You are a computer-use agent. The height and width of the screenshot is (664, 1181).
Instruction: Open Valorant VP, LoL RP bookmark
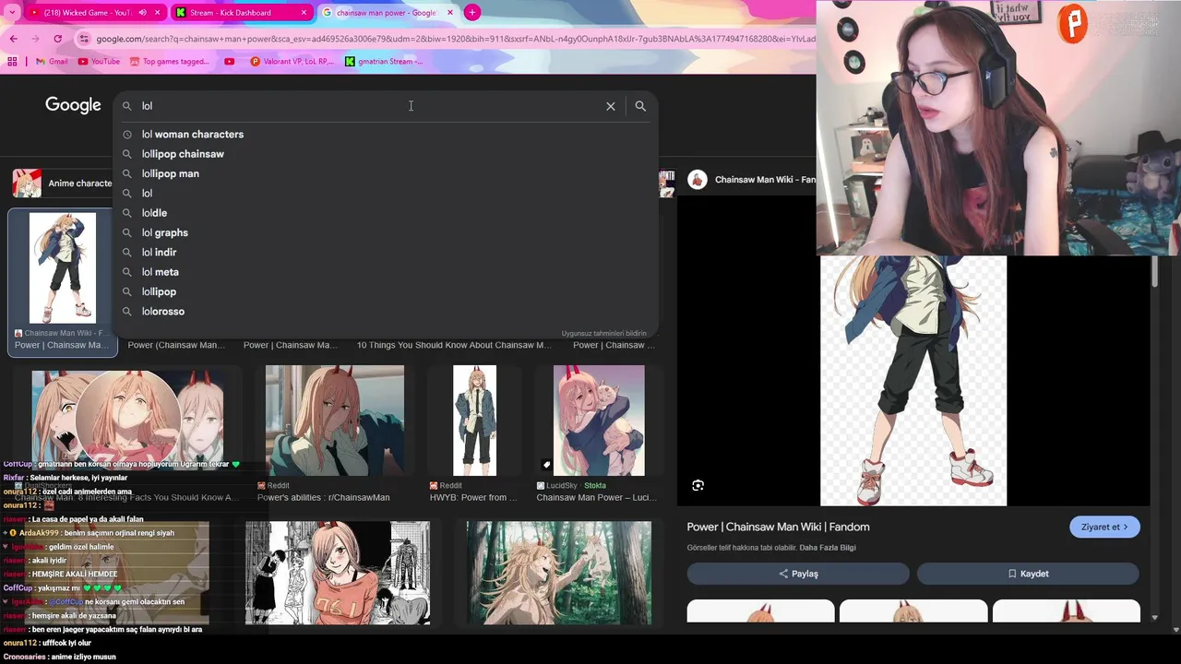(x=292, y=62)
